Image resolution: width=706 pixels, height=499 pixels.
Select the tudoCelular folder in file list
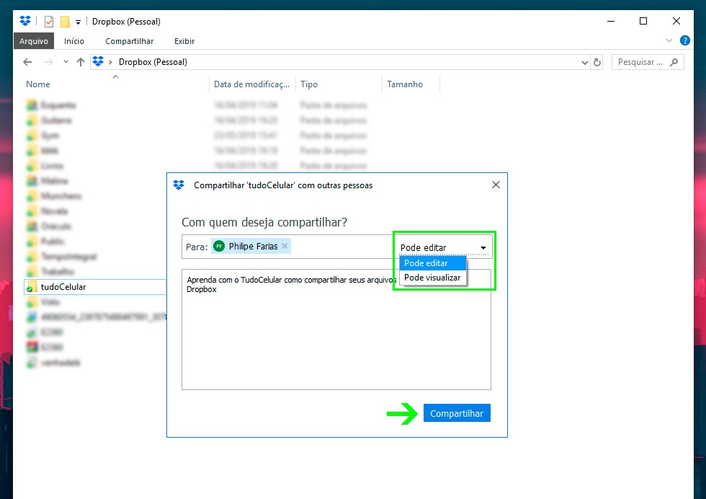[x=63, y=287]
